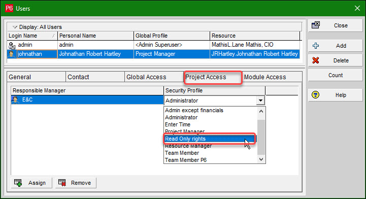This screenshot has height=199, width=366.
Task: Open the Security Profile dropdown arrow
Action: click(260, 101)
